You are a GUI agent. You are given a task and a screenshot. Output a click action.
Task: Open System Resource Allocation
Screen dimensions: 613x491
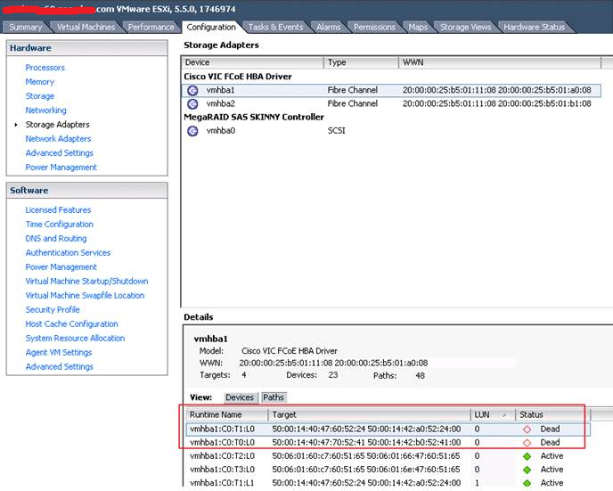tap(75, 338)
